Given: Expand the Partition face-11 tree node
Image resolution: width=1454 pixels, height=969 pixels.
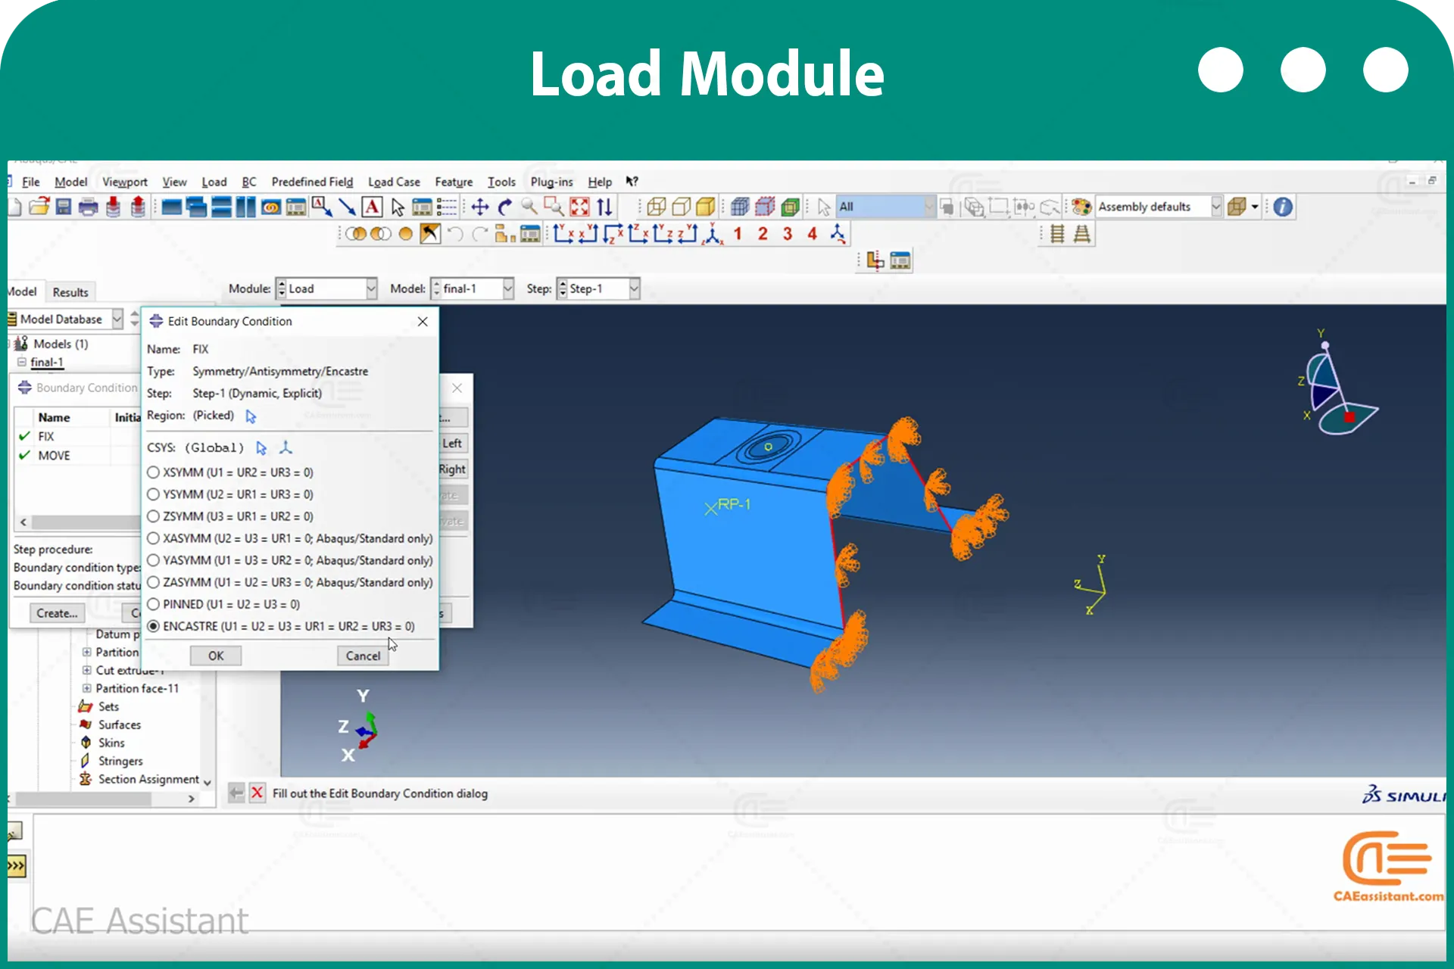Looking at the screenshot, I should coord(86,688).
